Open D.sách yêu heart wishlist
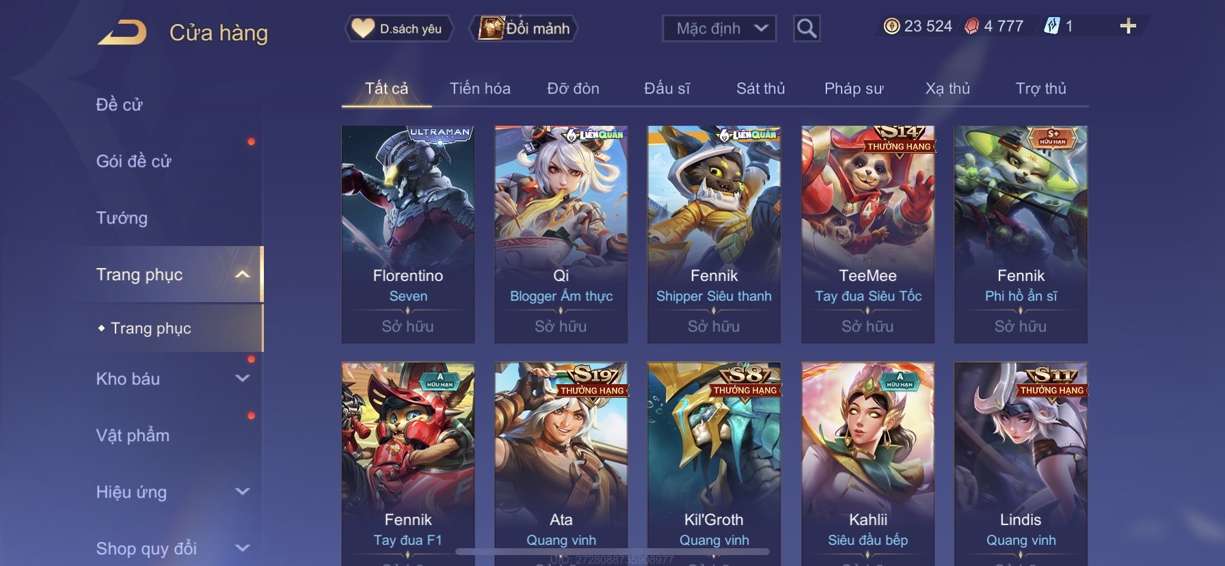Screen dimensions: 1225x566 [398, 28]
